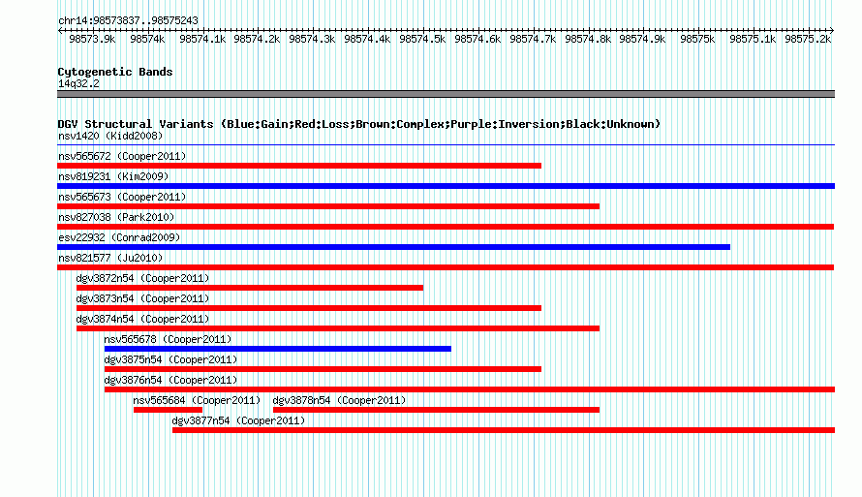Open the nsv565673 (Cooper2011) label

(x=122, y=197)
